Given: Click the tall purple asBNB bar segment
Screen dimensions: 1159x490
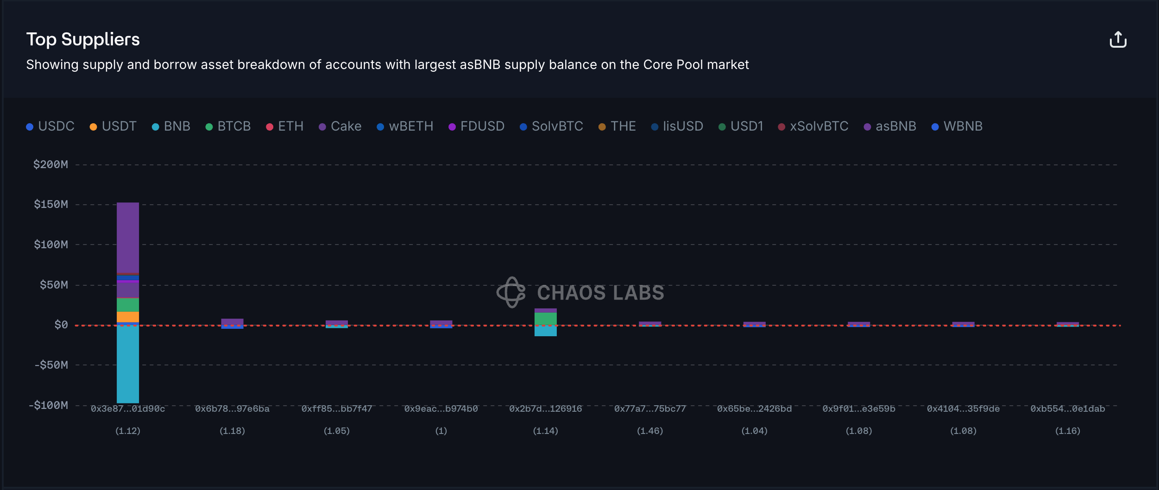Looking at the screenshot, I should click(128, 237).
